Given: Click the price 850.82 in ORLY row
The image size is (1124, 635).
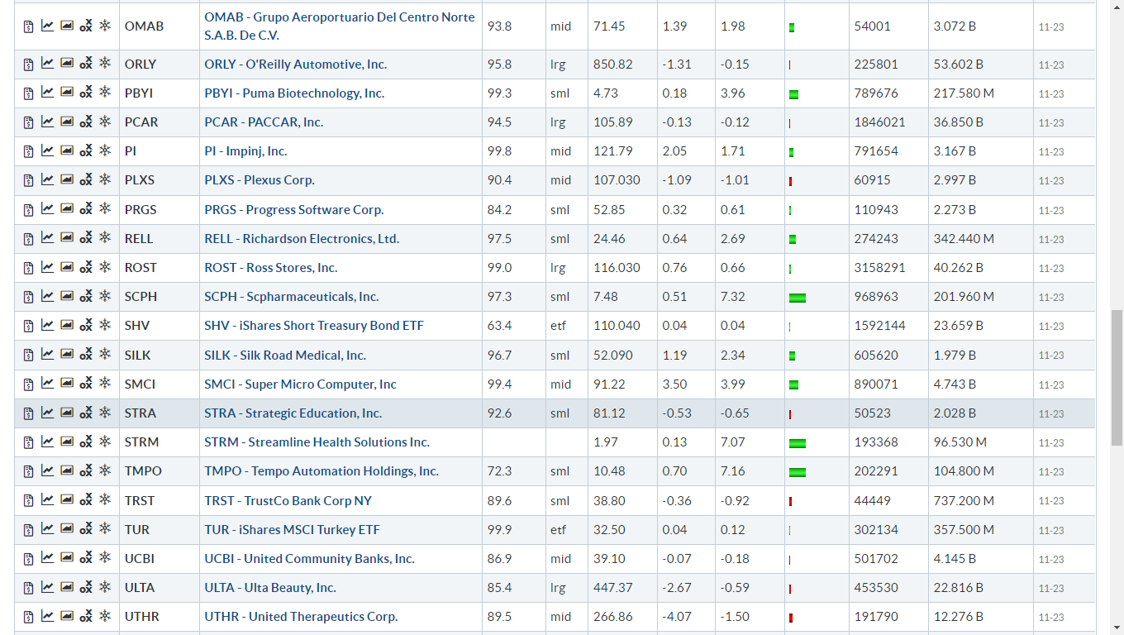Looking at the screenshot, I should pyautogui.click(x=613, y=64).
